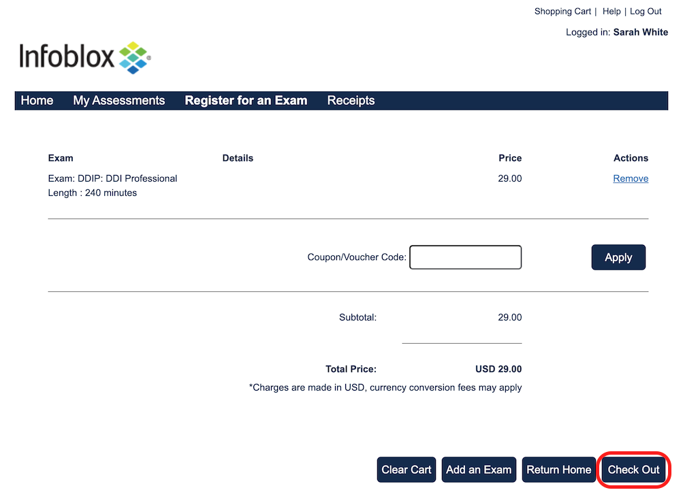Open the Help link
This screenshot has height=503, width=683.
click(611, 12)
